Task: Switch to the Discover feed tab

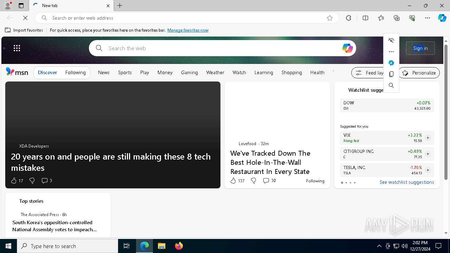Action: click(47, 73)
